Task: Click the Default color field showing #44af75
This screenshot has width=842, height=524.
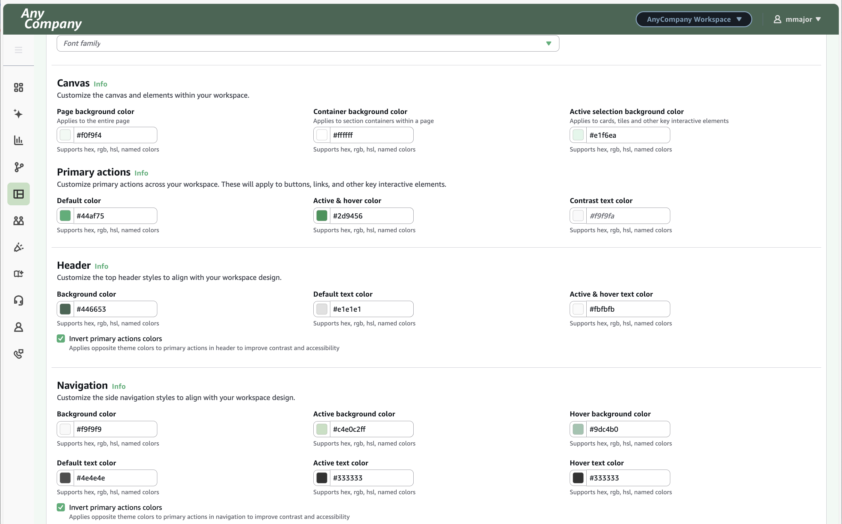Action: (114, 215)
